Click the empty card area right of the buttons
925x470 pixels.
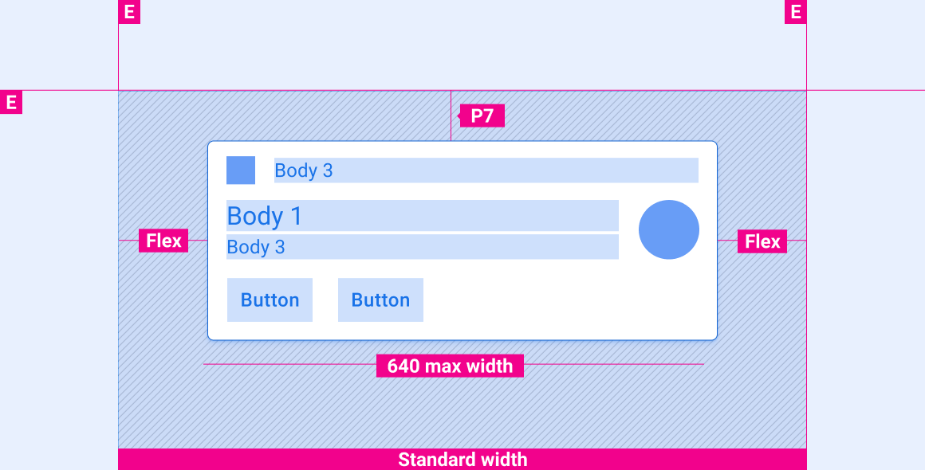coord(566,300)
